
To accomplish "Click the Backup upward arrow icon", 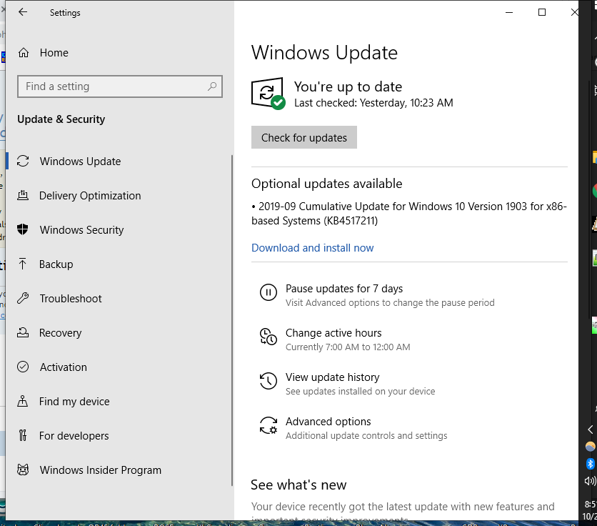I will (23, 264).
